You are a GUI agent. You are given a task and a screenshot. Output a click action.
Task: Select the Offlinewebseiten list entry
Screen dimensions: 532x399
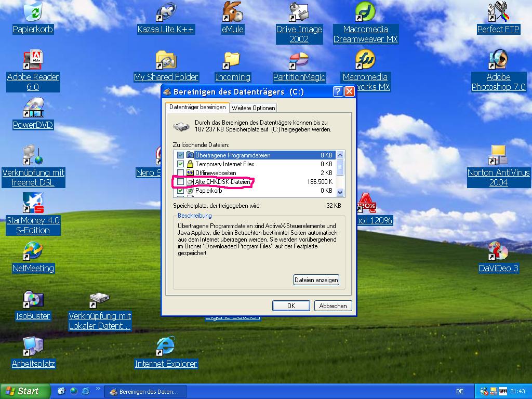(x=255, y=172)
